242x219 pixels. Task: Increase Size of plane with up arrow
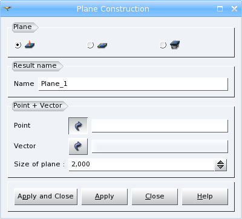pyautogui.click(x=221, y=163)
